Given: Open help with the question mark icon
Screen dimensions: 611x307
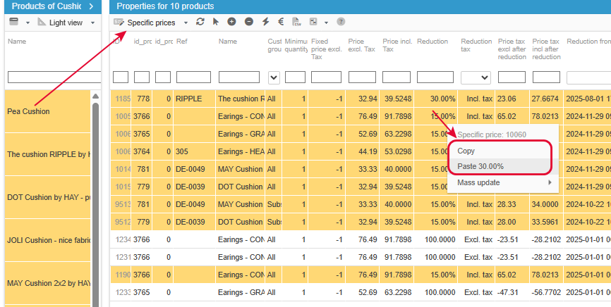Looking at the screenshot, I should [341, 22].
